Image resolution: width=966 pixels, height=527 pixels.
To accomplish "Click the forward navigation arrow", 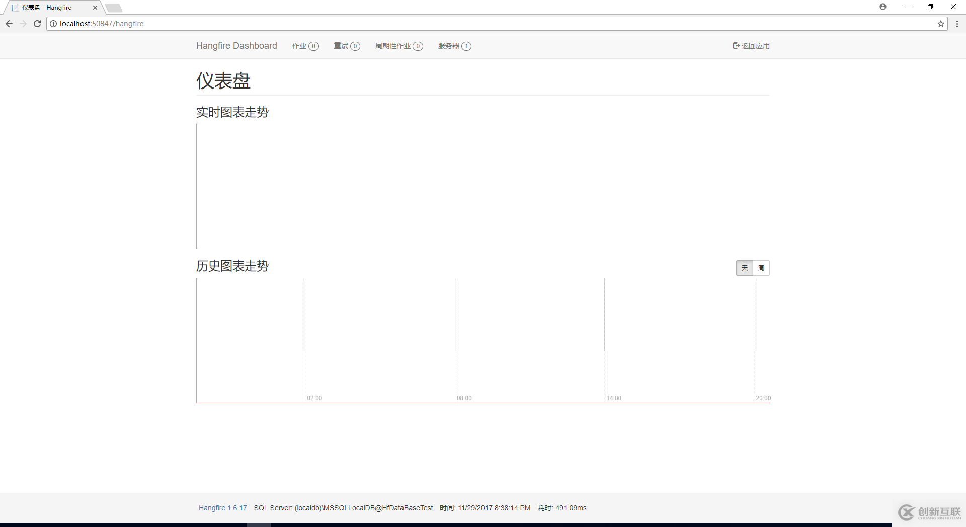I will (x=23, y=23).
